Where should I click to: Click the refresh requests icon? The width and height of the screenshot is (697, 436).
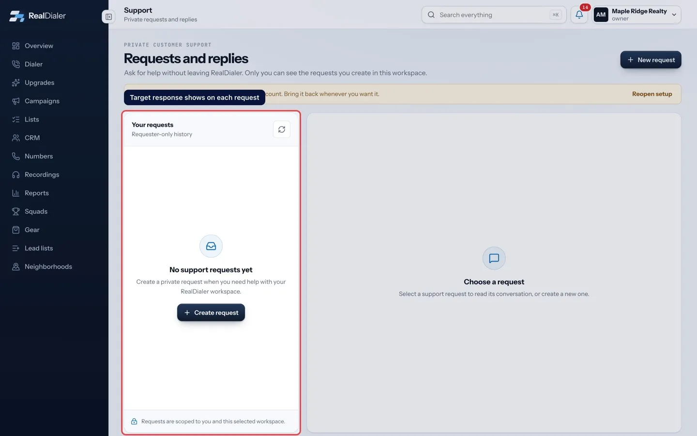pyautogui.click(x=282, y=129)
